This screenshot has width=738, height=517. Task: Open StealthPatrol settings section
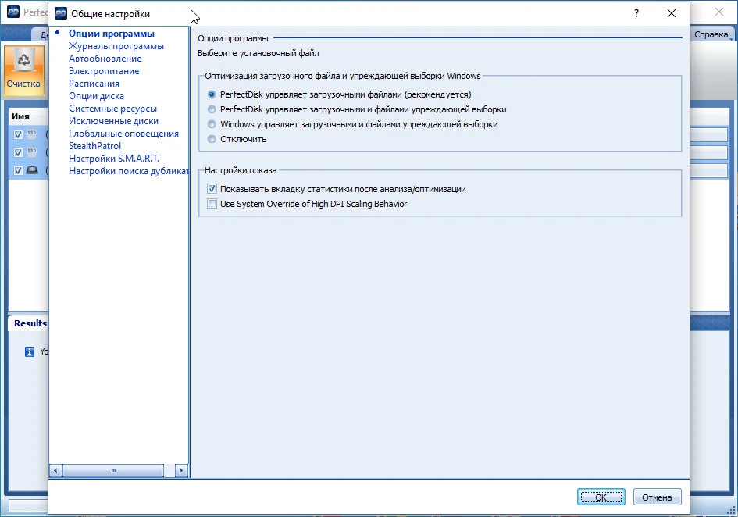[95, 146]
